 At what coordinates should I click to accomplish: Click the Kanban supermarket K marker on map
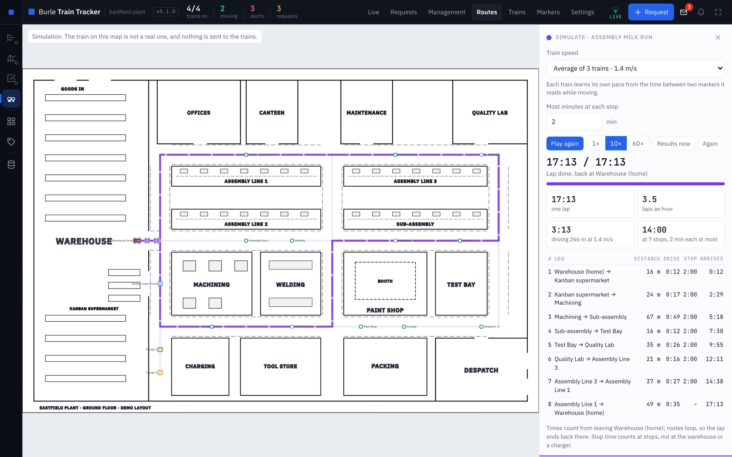pos(160,284)
